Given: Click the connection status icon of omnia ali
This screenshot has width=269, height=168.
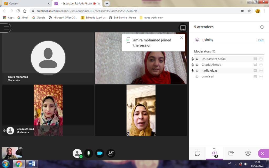Looking at the screenshot, I should click(x=255, y=76).
